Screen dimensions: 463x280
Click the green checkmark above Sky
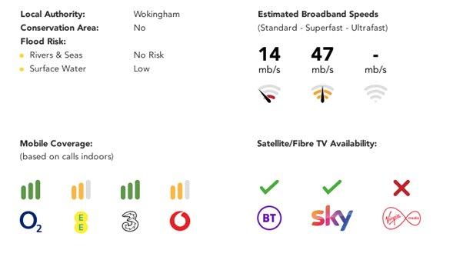click(x=332, y=187)
